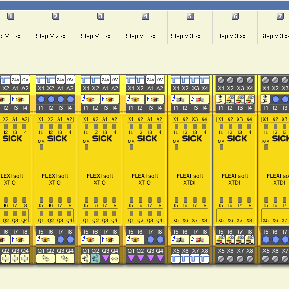Viewport: 289px width, 289px height.
Task: Click the emergency stop icon on module 3 terminals I1/I2
Action: (x=90, y=100)
